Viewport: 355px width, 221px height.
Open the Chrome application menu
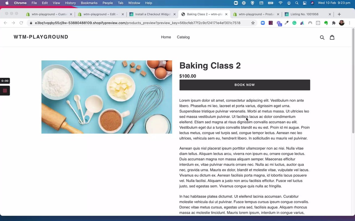click(x=20, y=3)
